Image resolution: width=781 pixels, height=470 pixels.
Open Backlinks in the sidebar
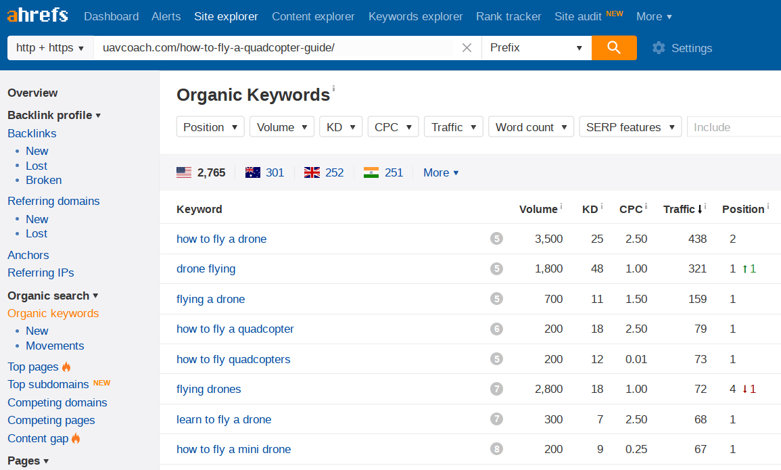32,133
